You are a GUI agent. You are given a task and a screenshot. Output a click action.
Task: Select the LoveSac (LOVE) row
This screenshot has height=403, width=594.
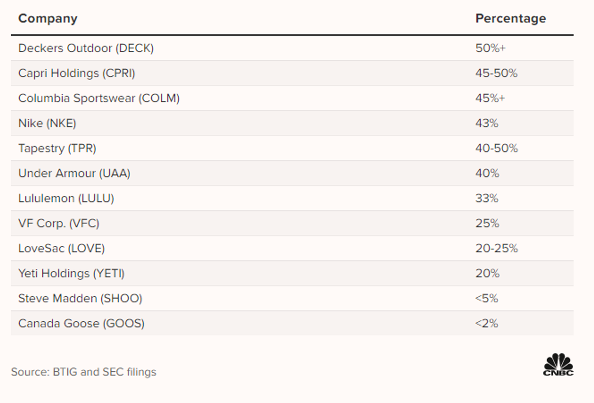point(292,248)
